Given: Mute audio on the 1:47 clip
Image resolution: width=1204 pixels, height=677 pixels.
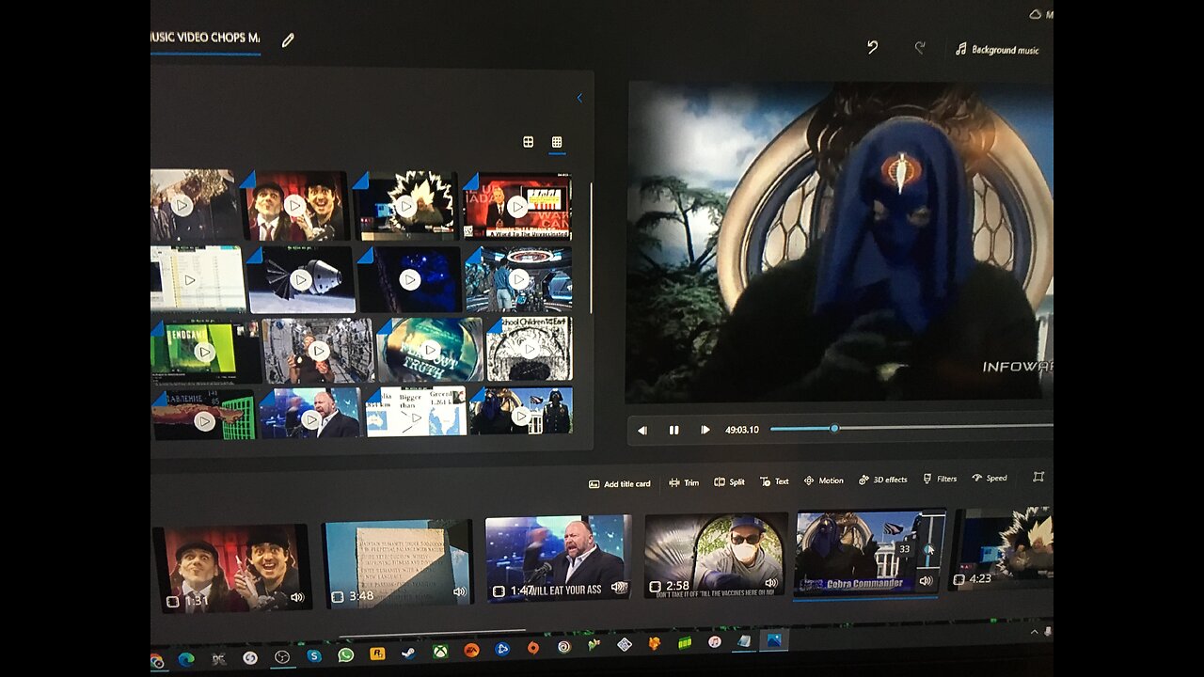Looking at the screenshot, I should point(618,587).
